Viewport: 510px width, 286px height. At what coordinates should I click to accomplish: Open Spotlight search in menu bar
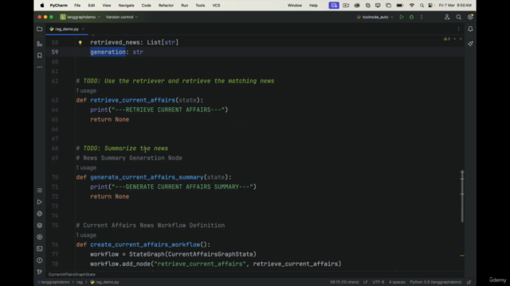tap(422, 6)
